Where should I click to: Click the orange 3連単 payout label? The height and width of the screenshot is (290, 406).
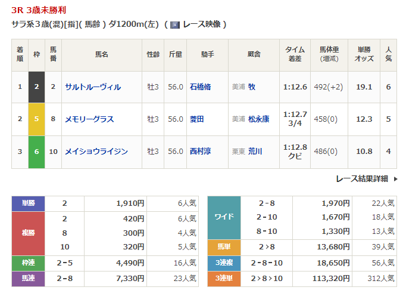[x=224, y=278]
